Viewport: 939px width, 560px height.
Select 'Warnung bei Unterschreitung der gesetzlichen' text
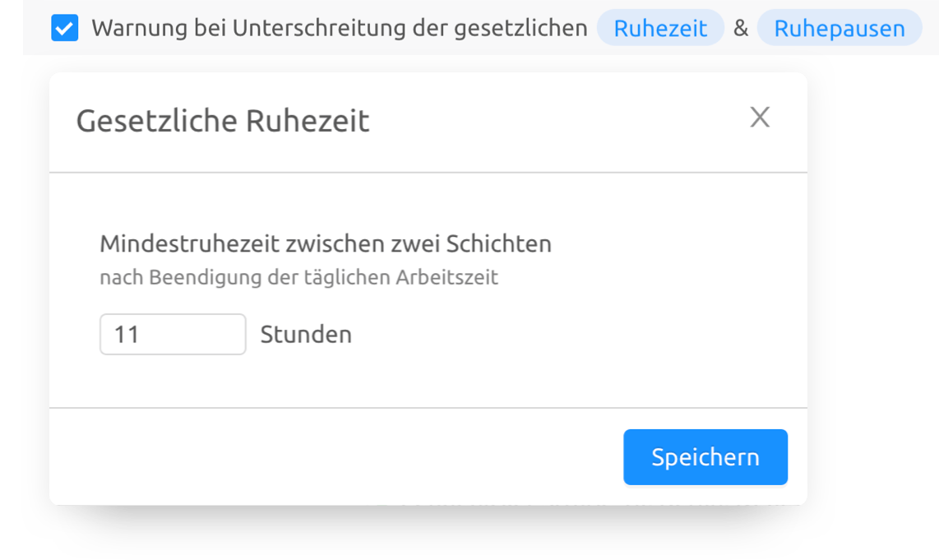[340, 28]
